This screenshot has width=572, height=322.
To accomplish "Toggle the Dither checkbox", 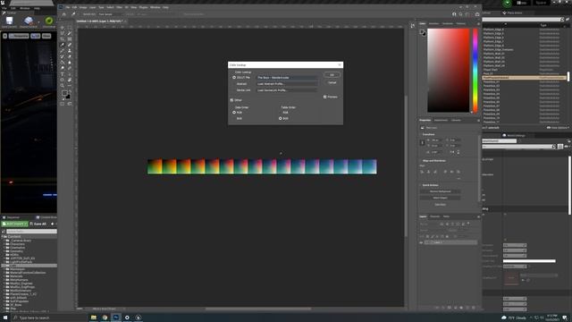I will coord(231,100).
